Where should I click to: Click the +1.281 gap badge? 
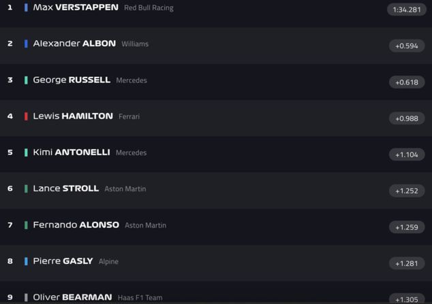[x=407, y=263]
